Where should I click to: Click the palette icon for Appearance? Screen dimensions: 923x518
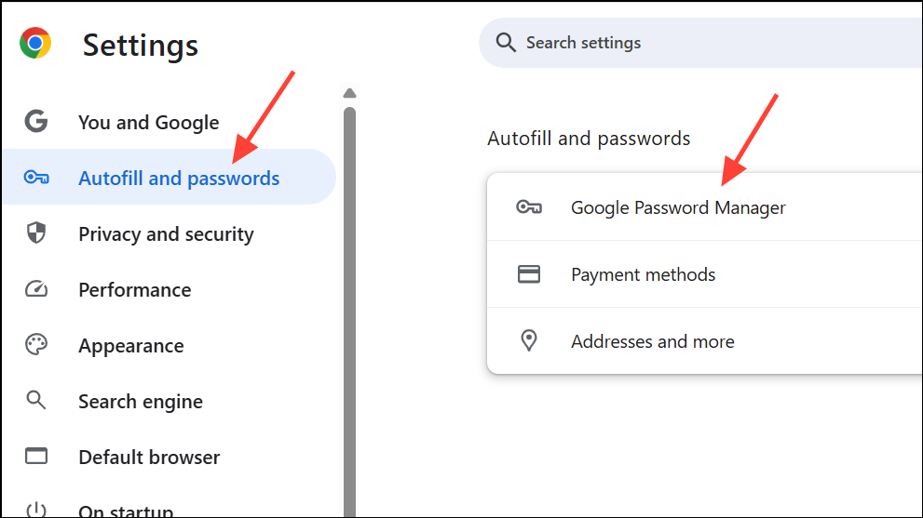36,344
